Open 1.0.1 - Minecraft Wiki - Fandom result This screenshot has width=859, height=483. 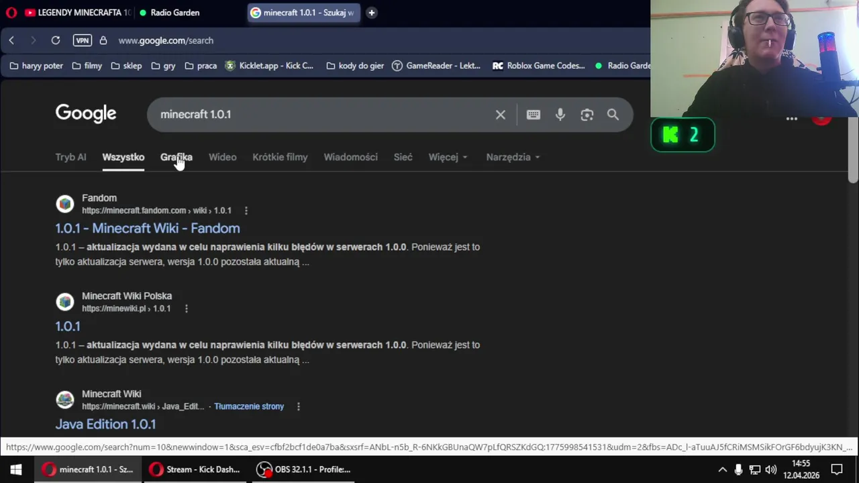pyautogui.click(x=148, y=228)
